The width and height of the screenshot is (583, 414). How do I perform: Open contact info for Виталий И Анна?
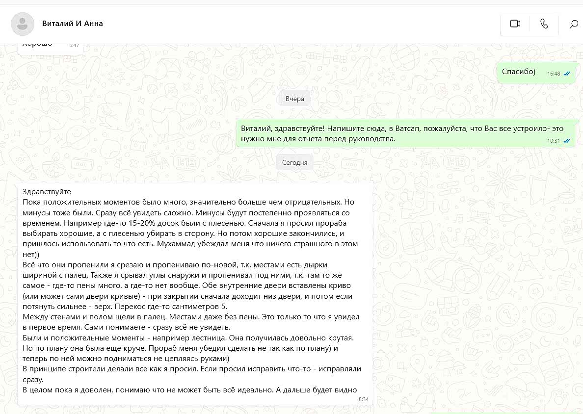coord(73,24)
